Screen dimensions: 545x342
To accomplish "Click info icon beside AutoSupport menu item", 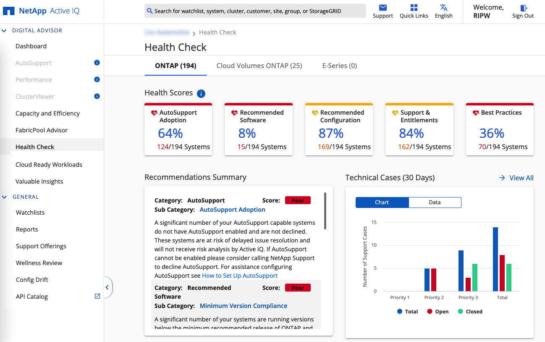I will pos(97,63).
